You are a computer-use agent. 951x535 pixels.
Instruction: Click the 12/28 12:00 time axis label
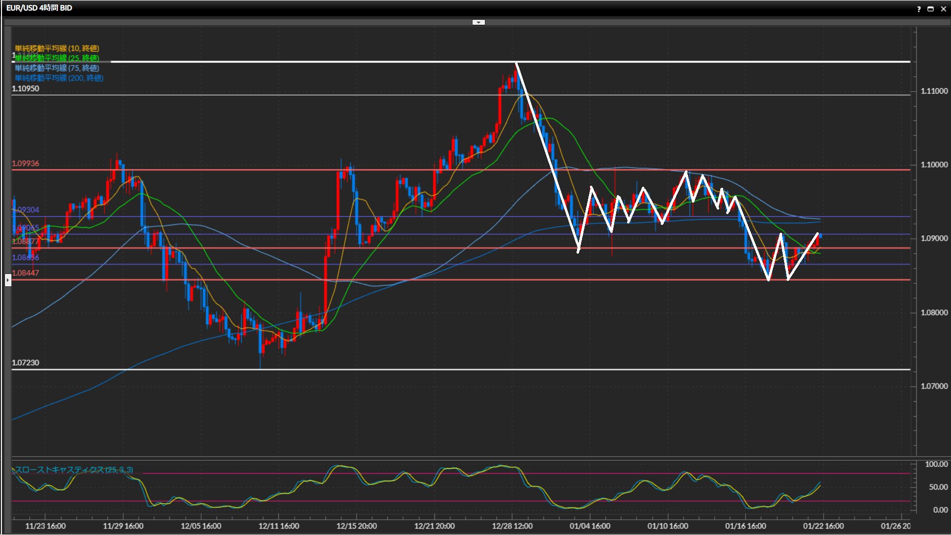tap(512, 526)
